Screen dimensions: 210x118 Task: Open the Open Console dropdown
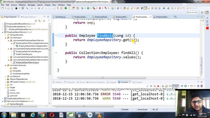pyautogui.click(x=194, y=86)
